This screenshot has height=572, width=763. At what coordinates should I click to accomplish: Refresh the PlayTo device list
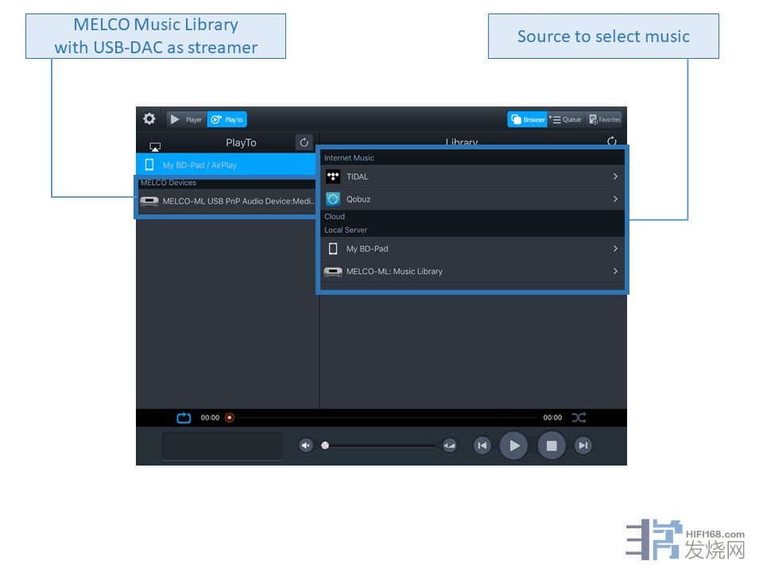click(x=304, y=142)
